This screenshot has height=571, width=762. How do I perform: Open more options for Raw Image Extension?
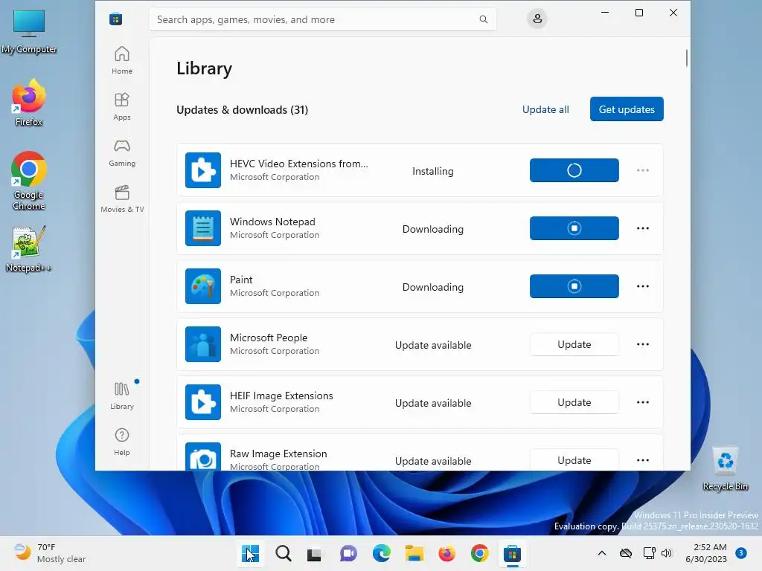click(x=642, y=459)
